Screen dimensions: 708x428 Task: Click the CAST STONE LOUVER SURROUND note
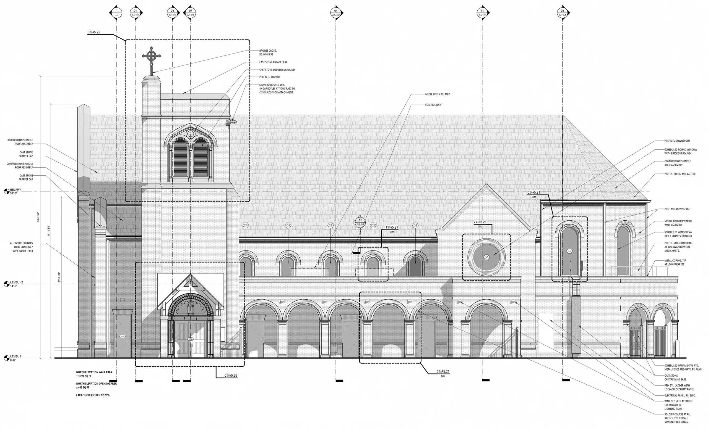277,70
